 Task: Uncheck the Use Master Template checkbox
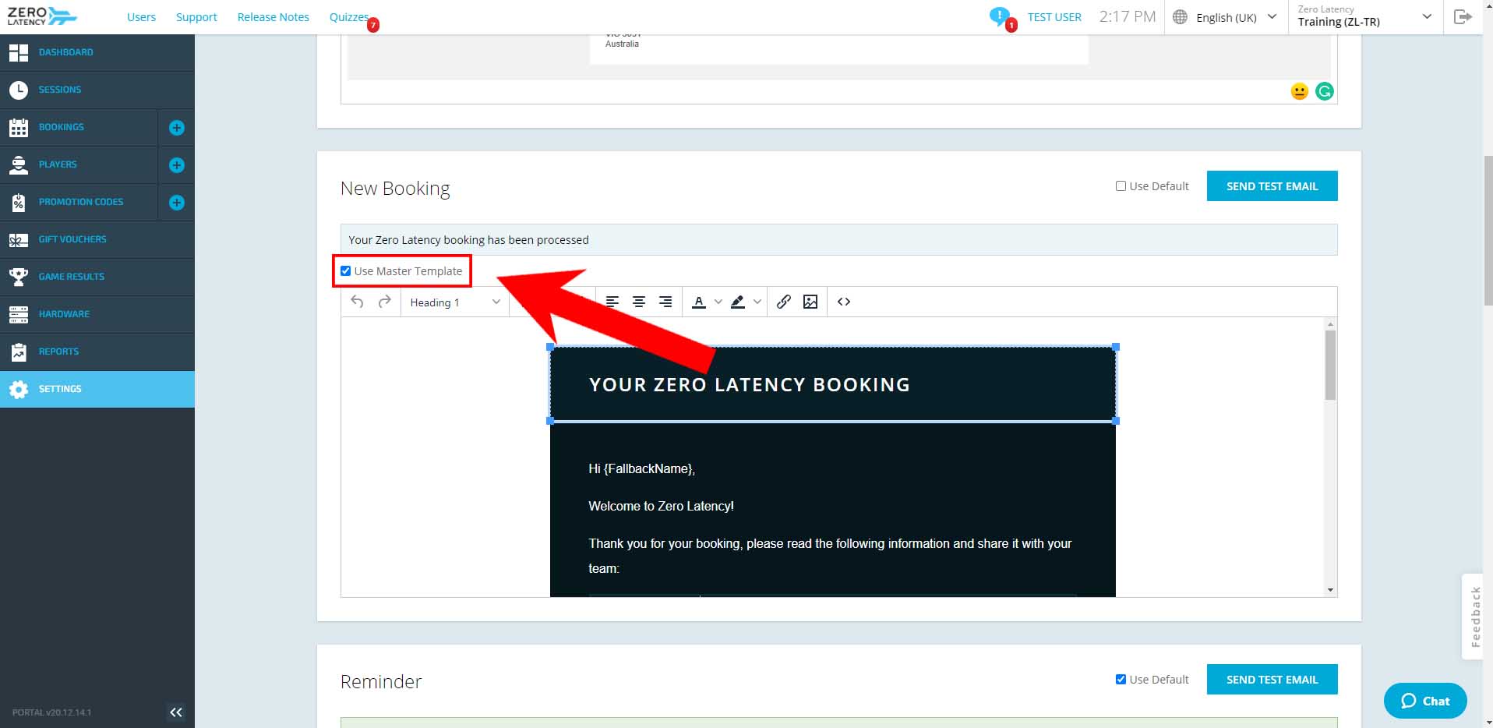(345, 271)
